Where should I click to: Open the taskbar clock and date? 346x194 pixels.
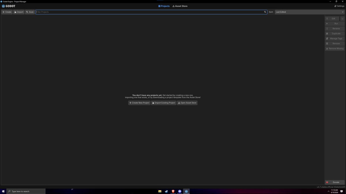[334, 191]
